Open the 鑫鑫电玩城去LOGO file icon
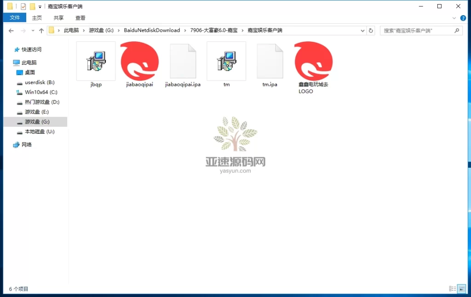This screenshot has width=471, height=297. pyautogui.click(x=313, y=61)
